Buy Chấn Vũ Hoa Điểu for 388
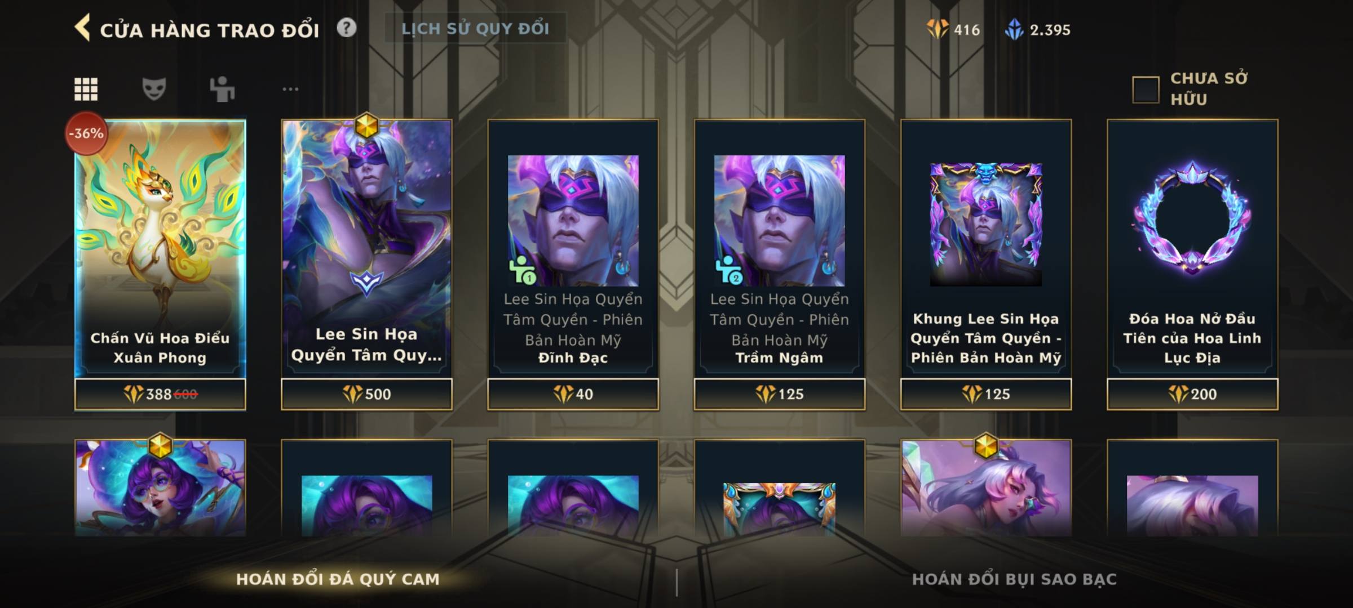 160,394
